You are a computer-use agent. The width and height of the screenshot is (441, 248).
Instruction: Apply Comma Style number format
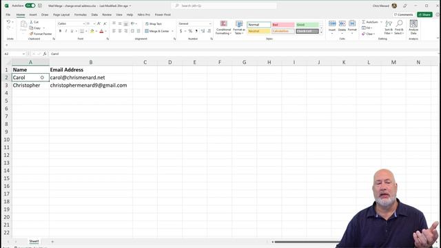196,31
